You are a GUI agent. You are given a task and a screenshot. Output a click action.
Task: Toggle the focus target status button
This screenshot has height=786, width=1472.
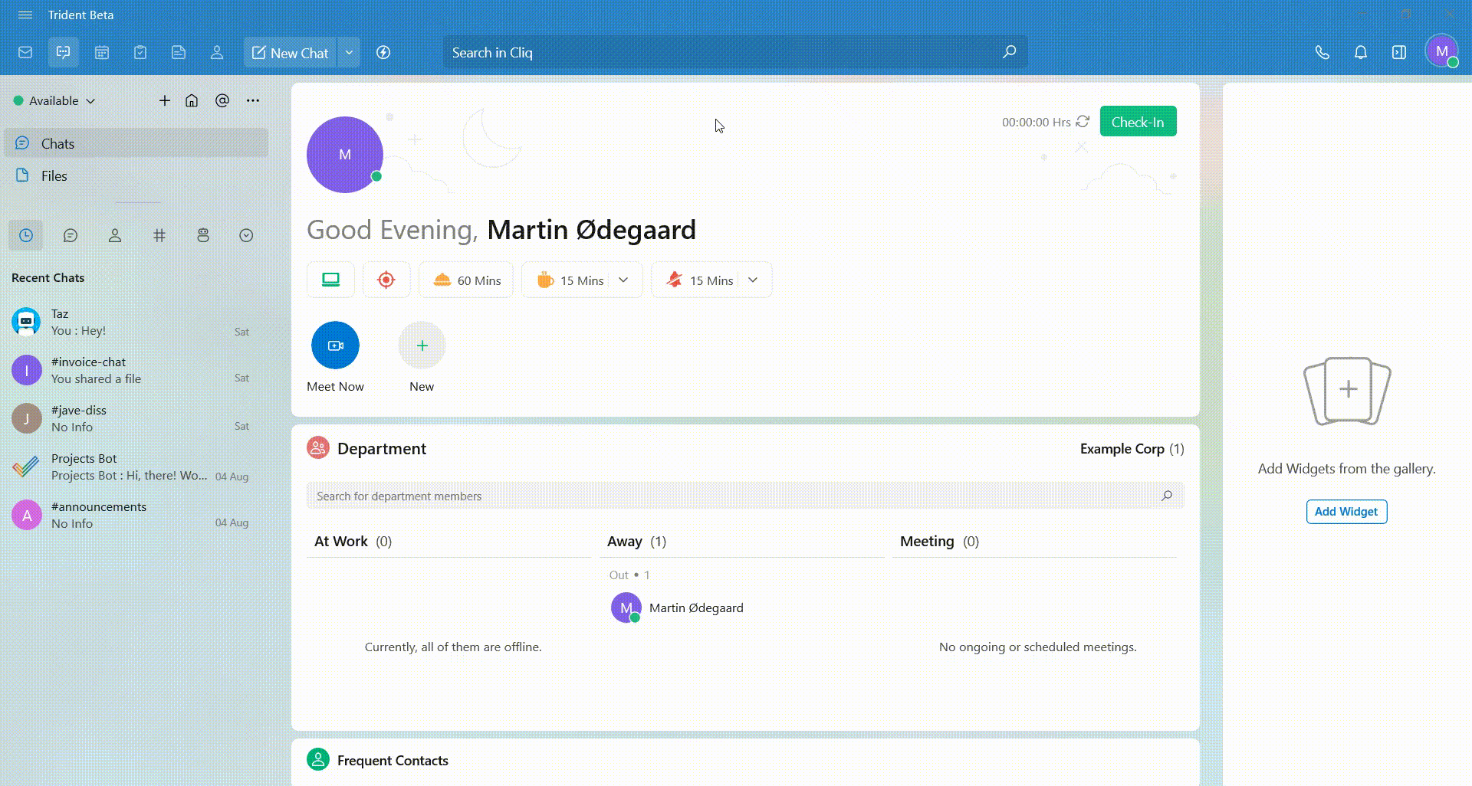pyautogui.click(x=386, y=280)
